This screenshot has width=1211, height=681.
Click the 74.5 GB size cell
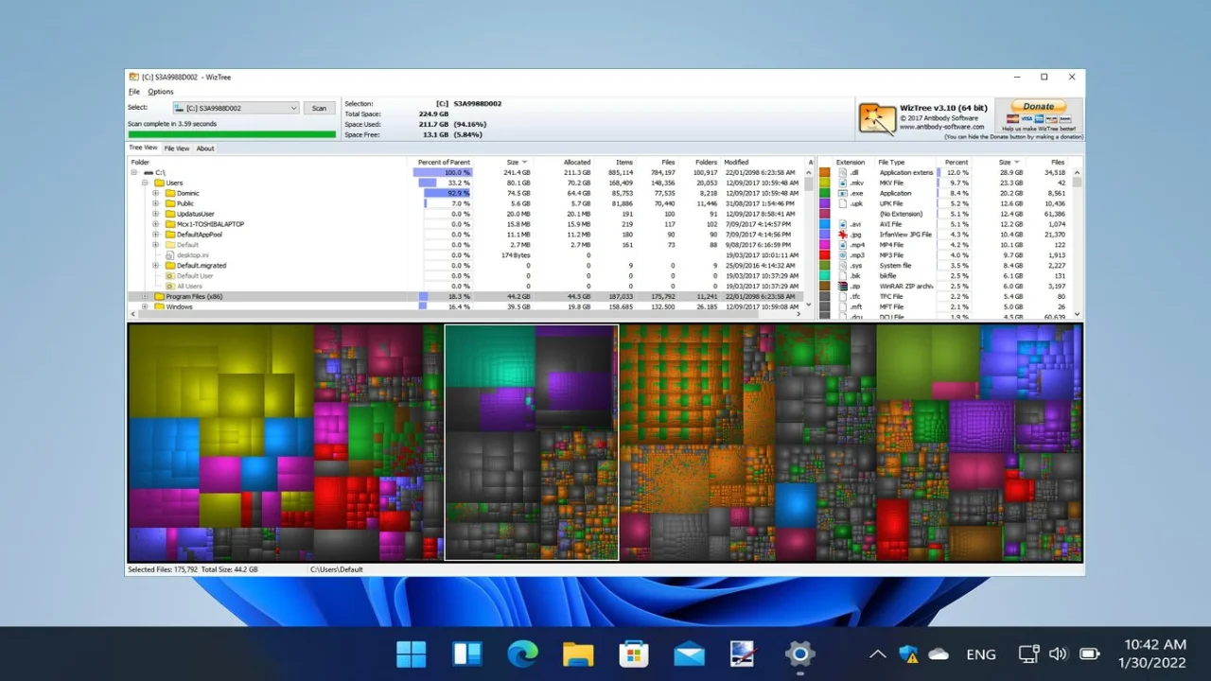(518, 193)
